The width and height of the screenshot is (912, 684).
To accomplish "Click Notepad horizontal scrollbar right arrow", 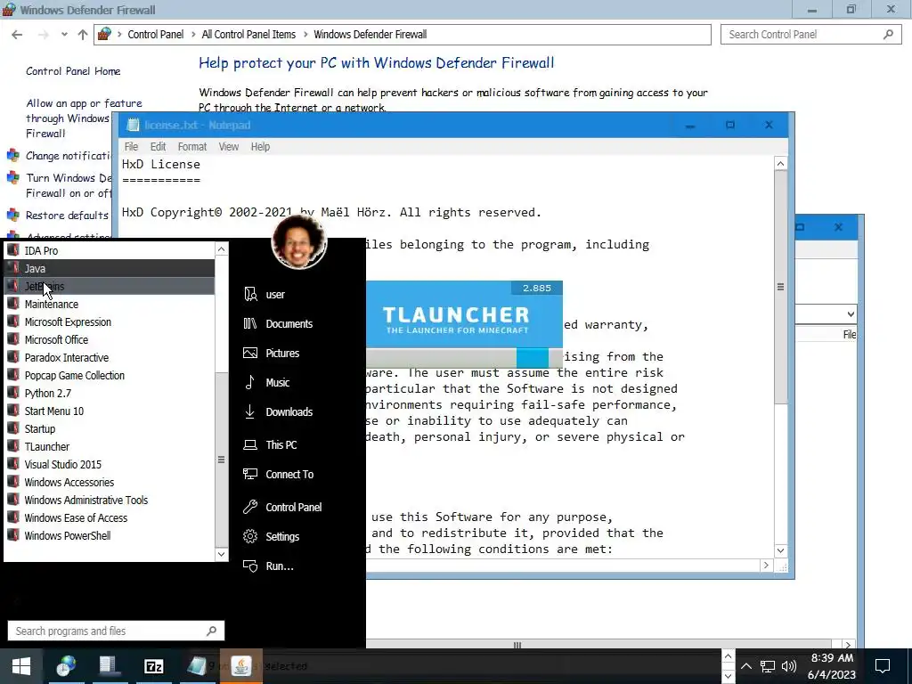I will [x=766, y=566].
